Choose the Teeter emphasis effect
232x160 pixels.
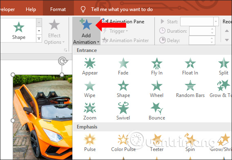pyautogui.click(x=157, y=143)
